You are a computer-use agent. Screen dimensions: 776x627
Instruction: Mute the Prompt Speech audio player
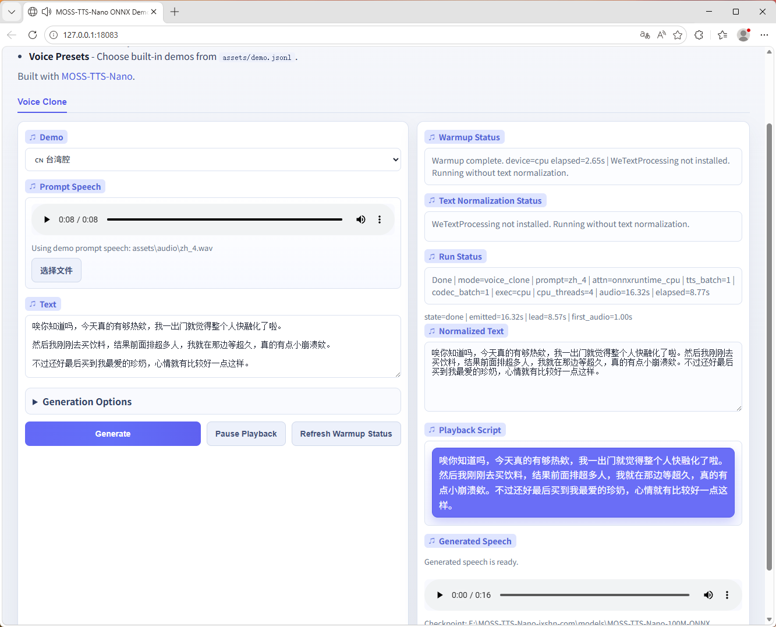pyautogui.click(x=361, y=219)
